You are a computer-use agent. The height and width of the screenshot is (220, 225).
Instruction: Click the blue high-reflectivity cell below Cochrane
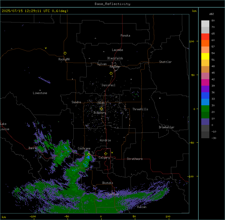click(88, 157)
